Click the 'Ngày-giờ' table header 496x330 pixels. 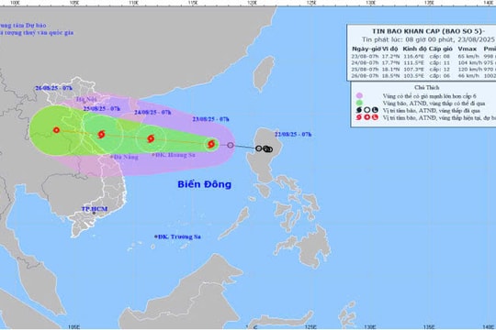point(366,49)
